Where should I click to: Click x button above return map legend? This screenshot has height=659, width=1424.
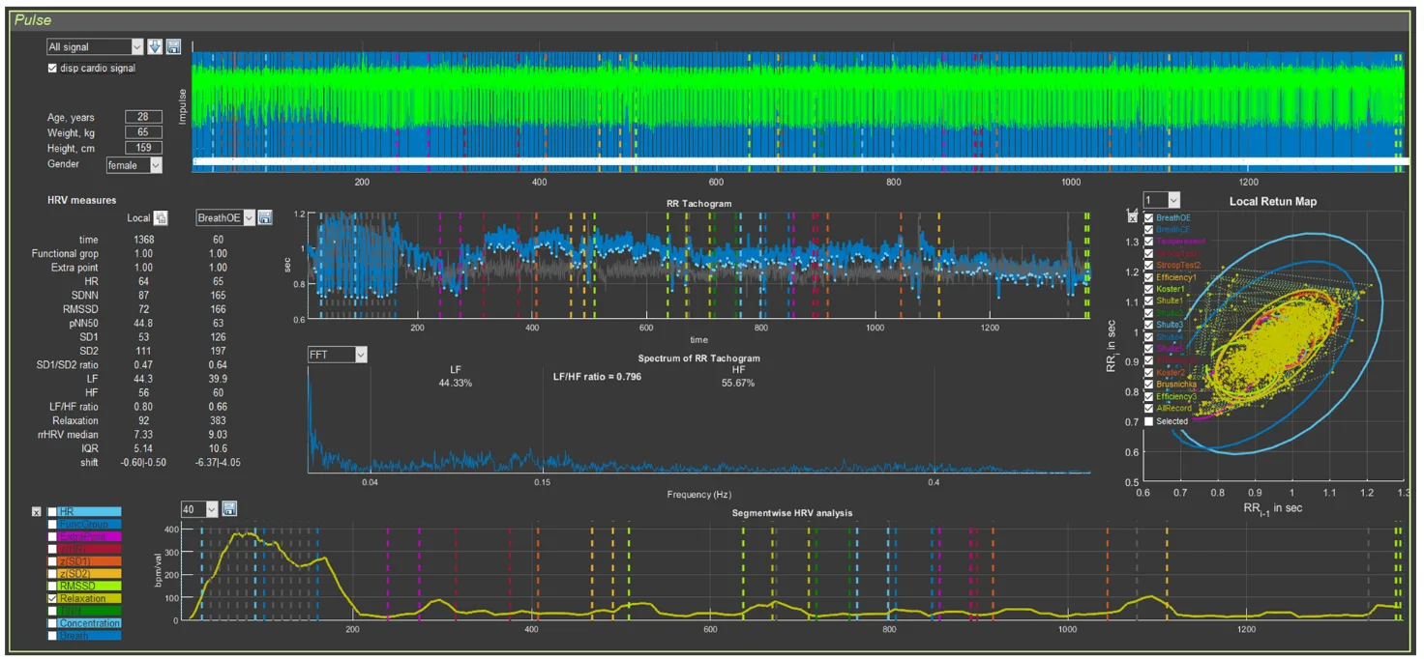point(1134,218)
